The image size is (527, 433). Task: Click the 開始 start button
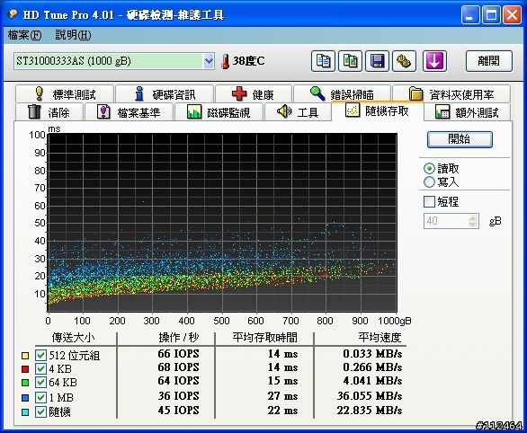[460, 139]
